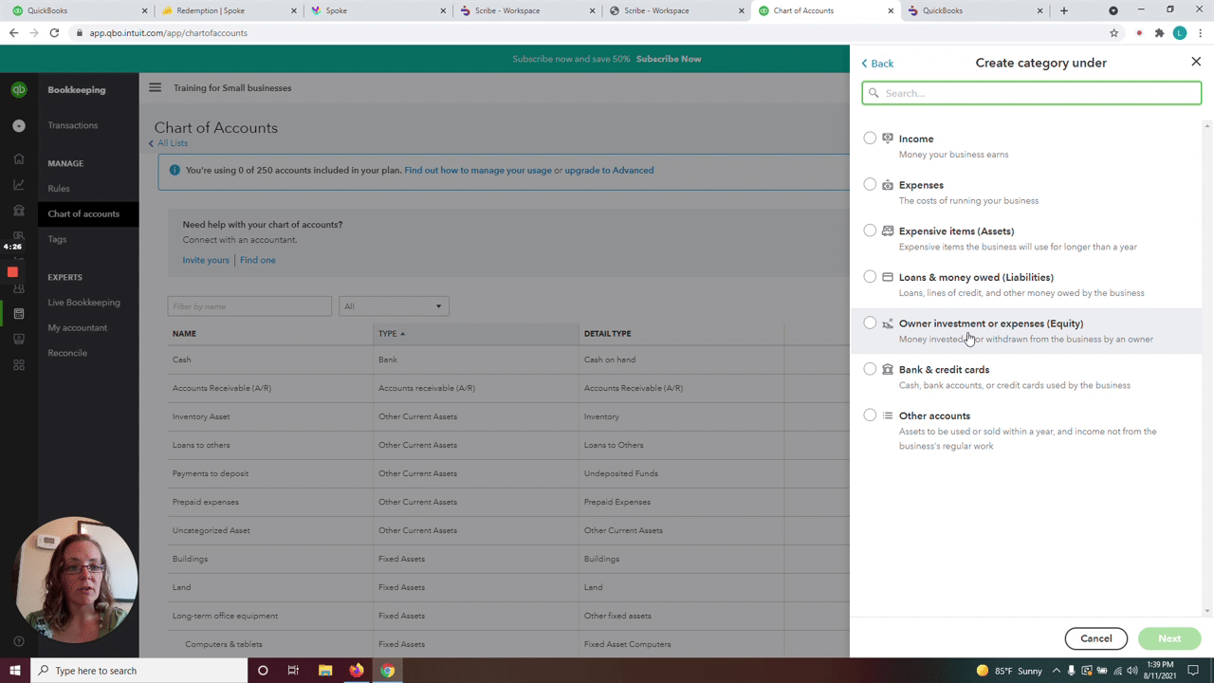
Task: Close the Create category panel
Action: [1195, 62]
